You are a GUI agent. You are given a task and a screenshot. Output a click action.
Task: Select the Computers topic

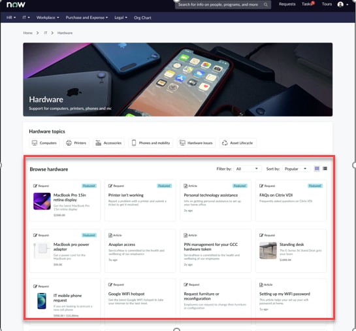pyautogui.click(x=44, y=143)
